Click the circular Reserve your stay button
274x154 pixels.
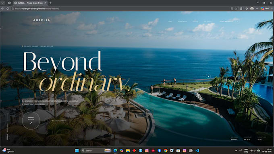(x=31, y=121)
